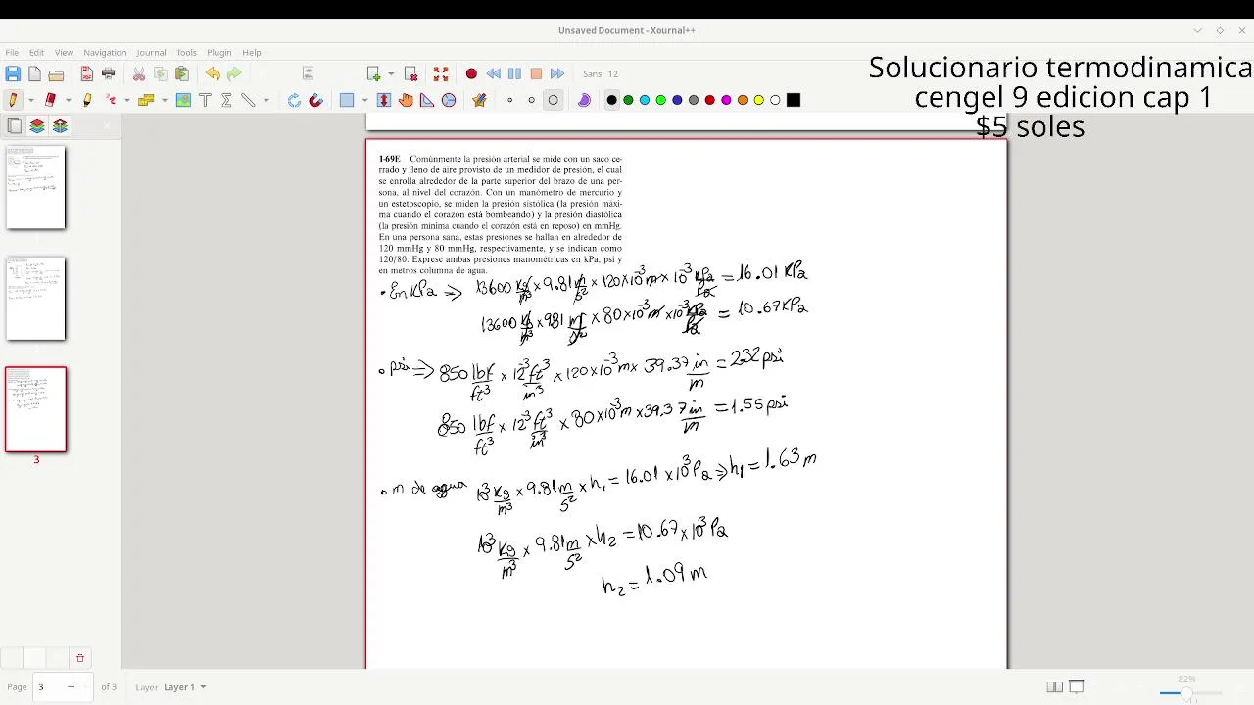Annotate a PDF using the PDF icon
Viewport: 1254px width, 705px height.
point(87,73)
